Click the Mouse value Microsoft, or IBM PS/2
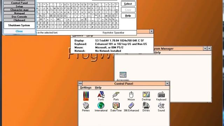This screenshot has height=126, width=224. tap(109, 48)
